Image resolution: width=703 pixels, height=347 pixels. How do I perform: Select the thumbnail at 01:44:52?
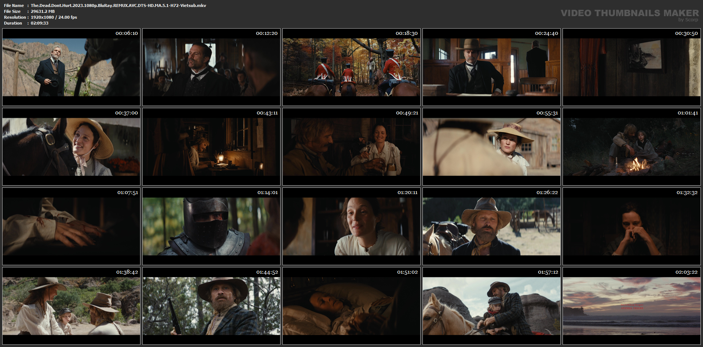click(x=211, y=306)
